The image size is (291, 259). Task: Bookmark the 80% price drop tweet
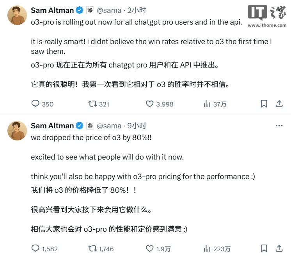pyautogui.click(x=264, y=248)
